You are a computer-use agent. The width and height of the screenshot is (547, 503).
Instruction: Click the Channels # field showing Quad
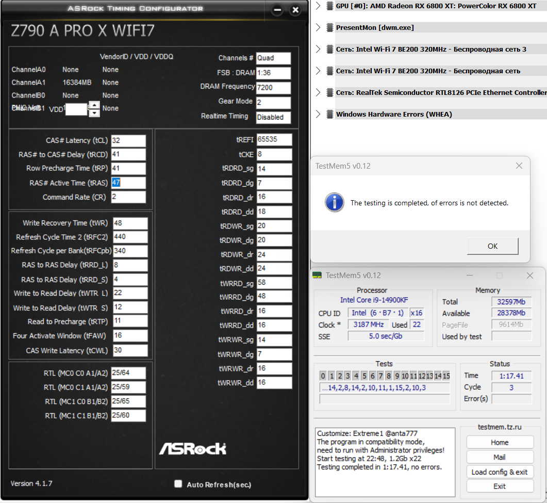[273, 58]
